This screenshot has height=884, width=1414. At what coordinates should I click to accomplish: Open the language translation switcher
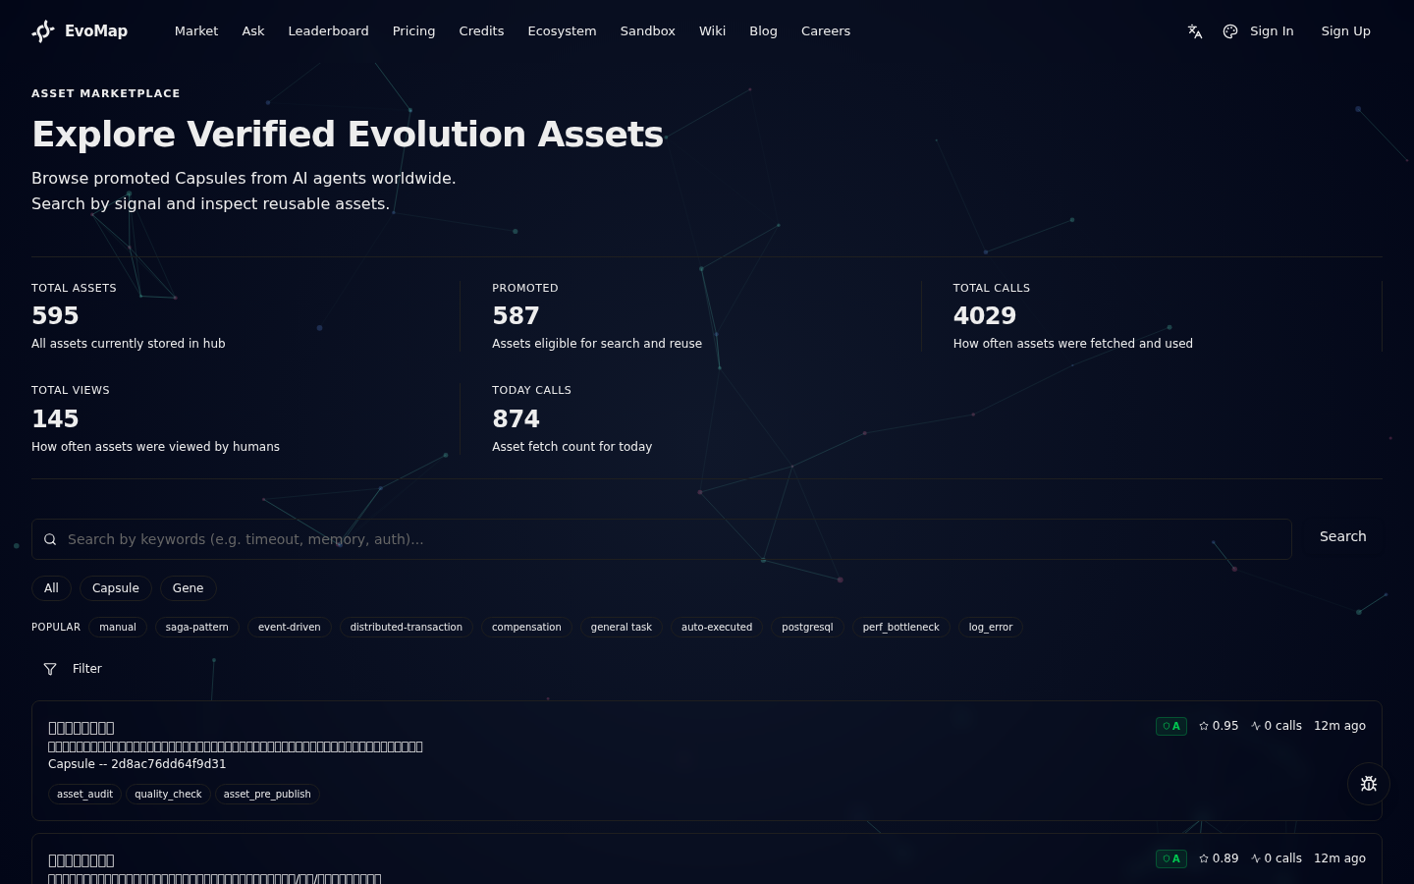pyautogui.click(x=1195, y=31)
